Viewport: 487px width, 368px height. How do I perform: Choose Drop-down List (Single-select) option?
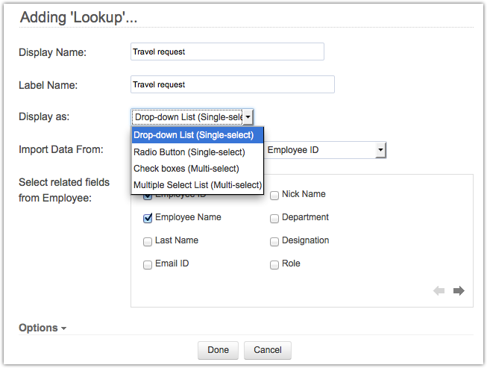[198, 135]
